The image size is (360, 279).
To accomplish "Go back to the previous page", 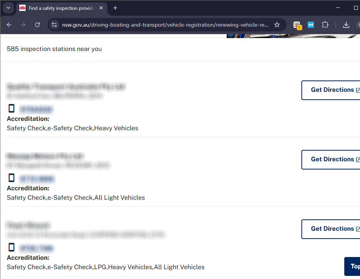I will coord(9,25).
